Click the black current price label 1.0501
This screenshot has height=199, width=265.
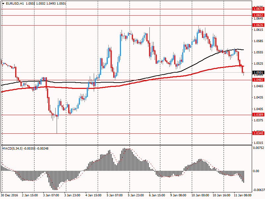point(258,72)
